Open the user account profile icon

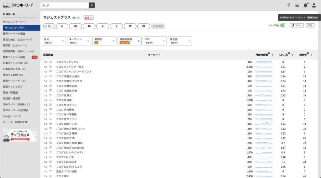(314, 5)
